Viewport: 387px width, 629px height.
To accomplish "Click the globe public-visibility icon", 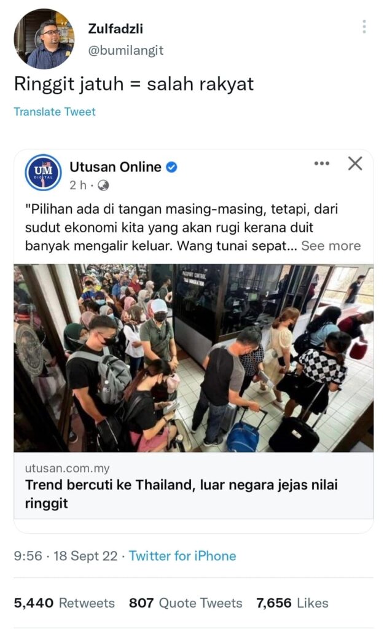I will point(103,186).
